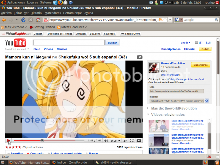Open the volume icon in the system tray
Screen dimensions: 220x165
pos(171,2)
